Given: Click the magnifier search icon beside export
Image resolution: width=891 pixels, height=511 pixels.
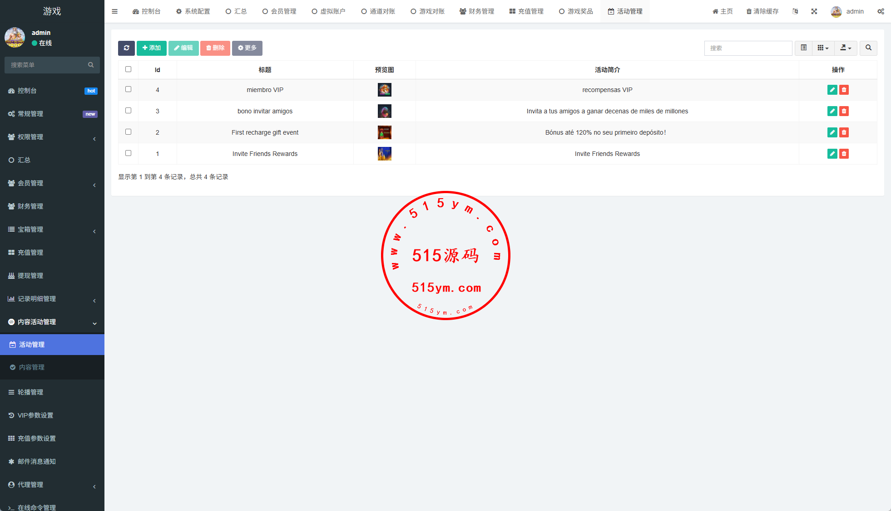Looking at the screenshot, I should pos(868,48).
